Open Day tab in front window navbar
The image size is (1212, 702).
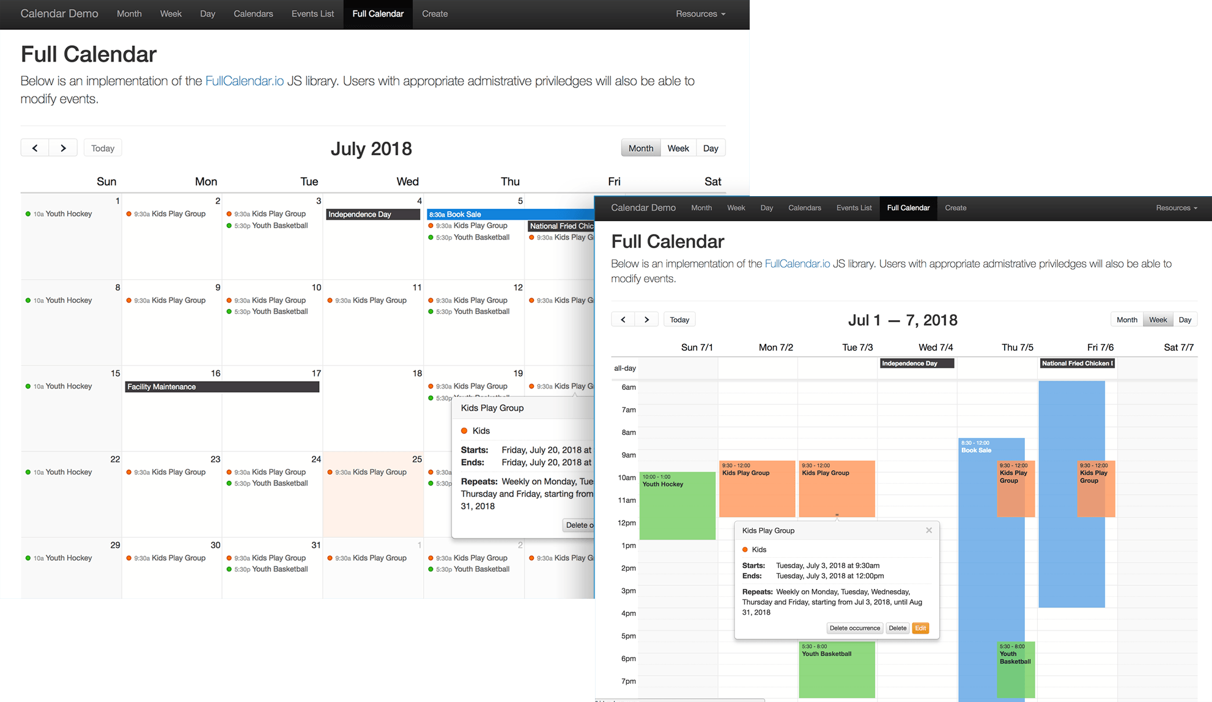(x=767, y=208)
